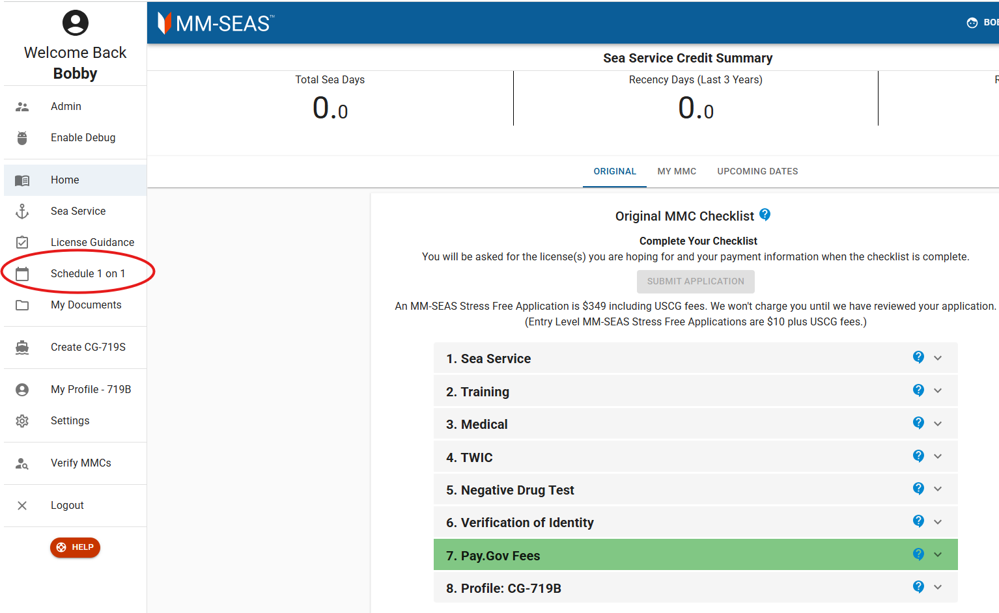Open My Profile - 719B link
Image resolution: width=999 pixels, height=613 pixels.
pyautogui.click(x=75, y=390)
